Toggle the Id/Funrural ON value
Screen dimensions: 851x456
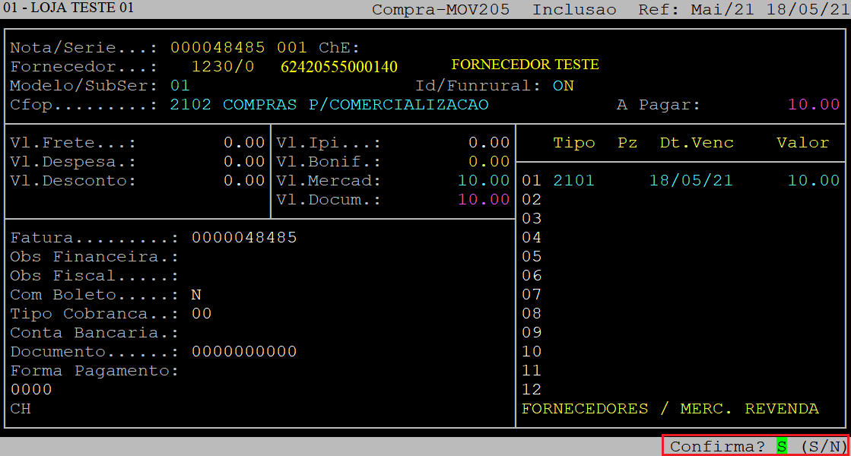pos(563,85)
